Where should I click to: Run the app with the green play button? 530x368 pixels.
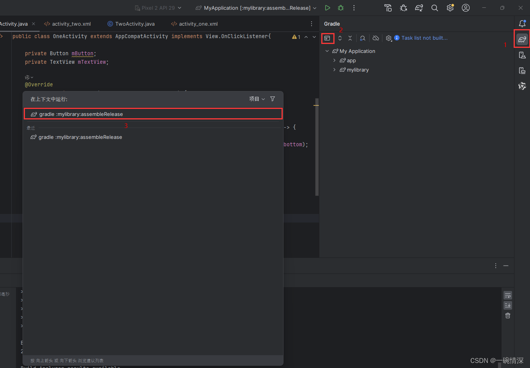point(328,8)
